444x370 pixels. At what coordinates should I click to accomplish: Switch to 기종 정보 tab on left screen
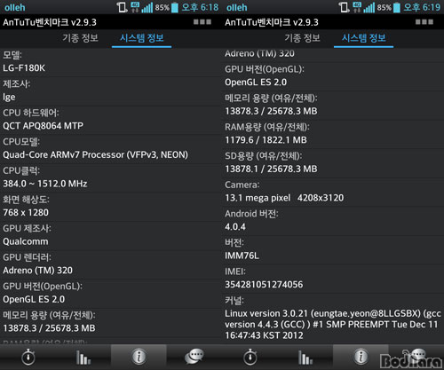80,38
